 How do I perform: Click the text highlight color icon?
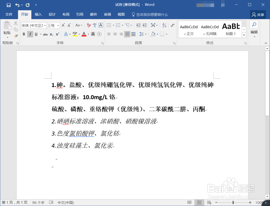point(75,34)
